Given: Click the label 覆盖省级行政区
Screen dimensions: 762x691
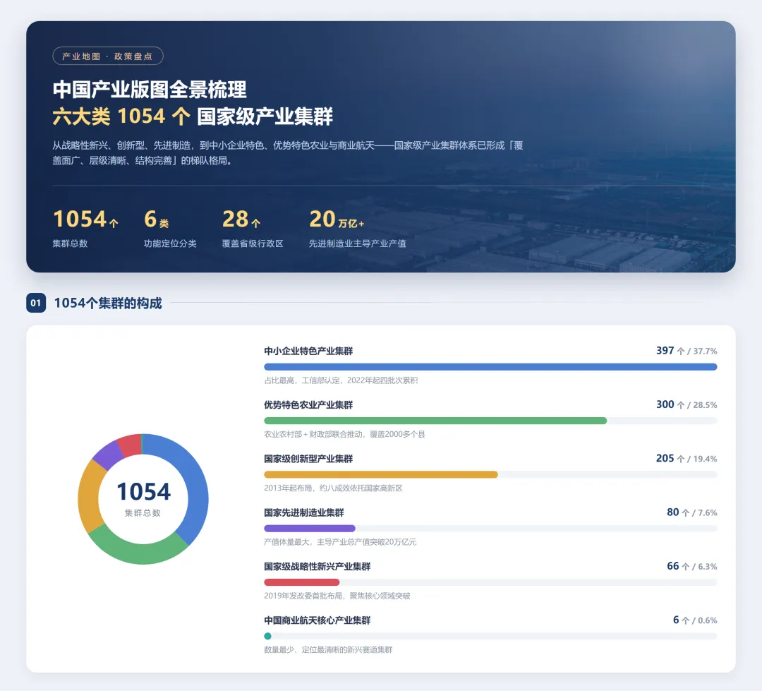Looking at the screenshot, I should 253,244.
